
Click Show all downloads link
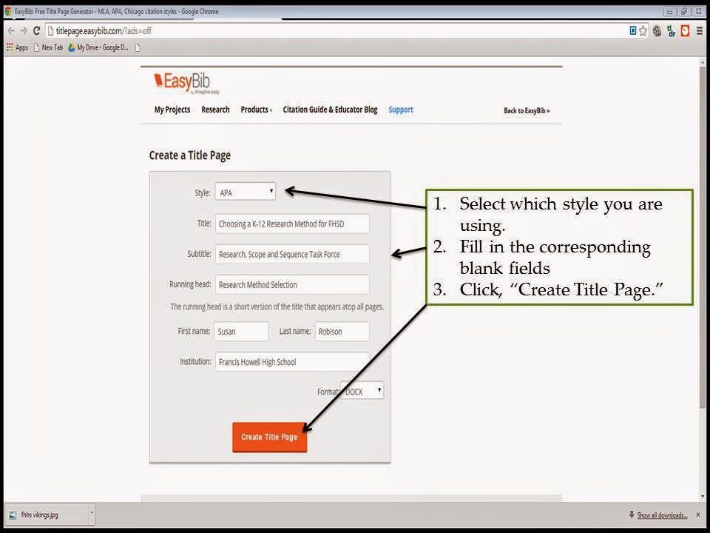click(x=662, y=515)
